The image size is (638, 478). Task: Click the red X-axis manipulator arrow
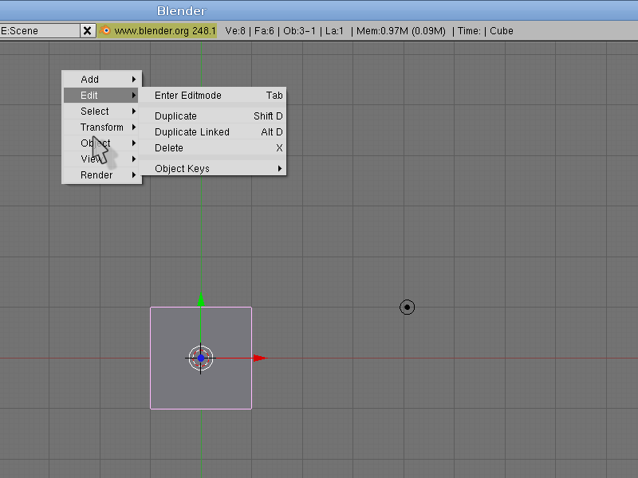coord(259,358)
